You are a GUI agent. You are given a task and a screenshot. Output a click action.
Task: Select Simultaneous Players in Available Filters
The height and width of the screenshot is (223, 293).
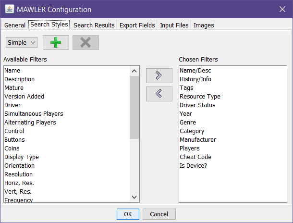(34, 114)
